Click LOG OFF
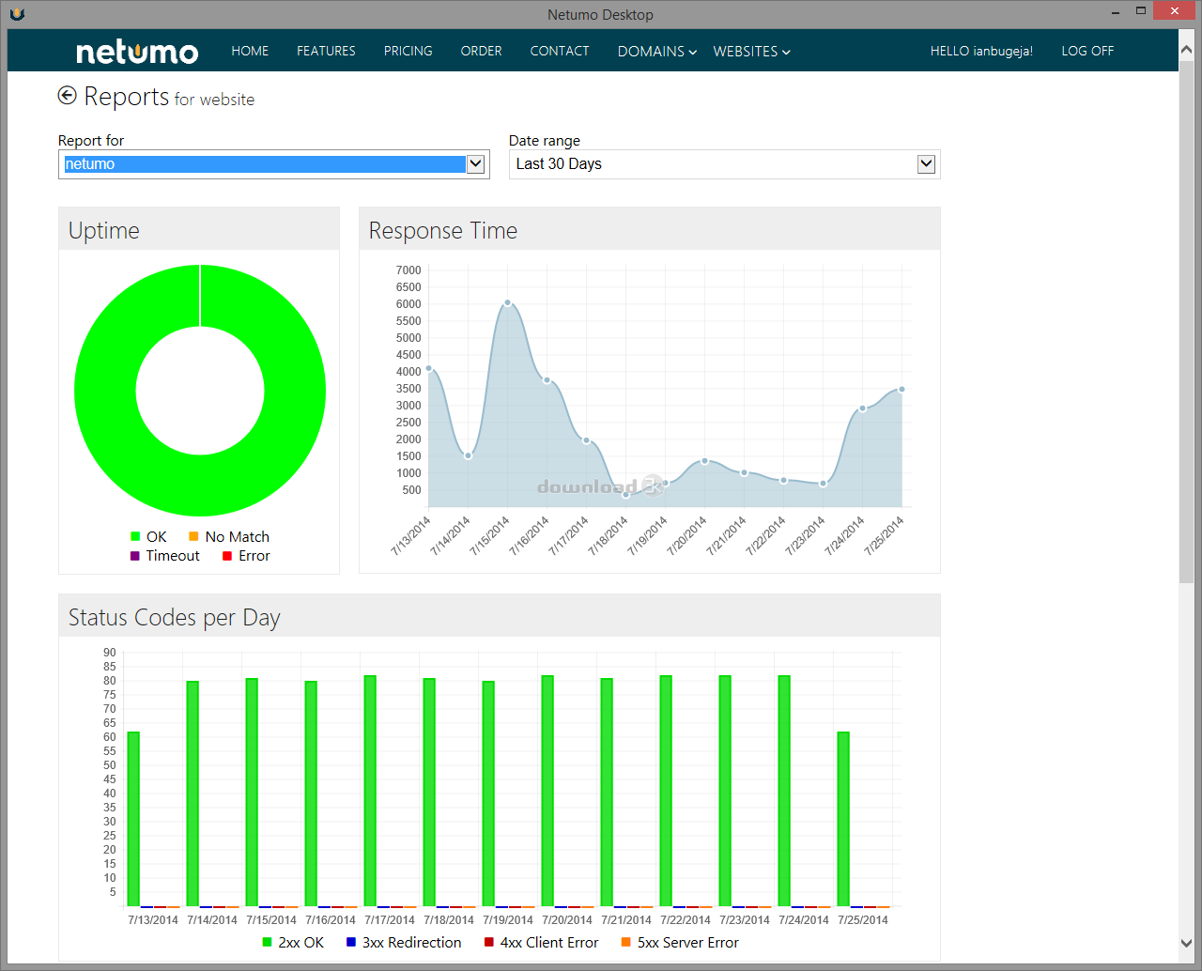This screenshot has height=971, width=1202. (x=1087, y=51)
